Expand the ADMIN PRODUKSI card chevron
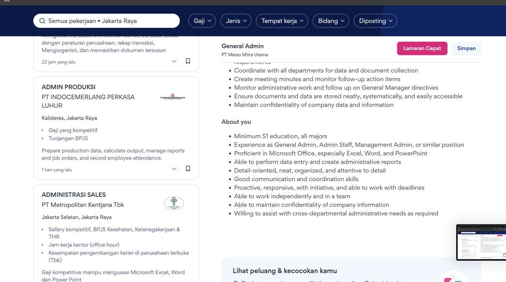Screen dimensions: 506x282 coord(174,169)
